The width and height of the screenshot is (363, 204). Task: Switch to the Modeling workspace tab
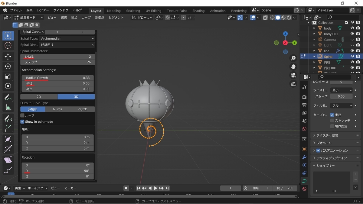[114, 11]
